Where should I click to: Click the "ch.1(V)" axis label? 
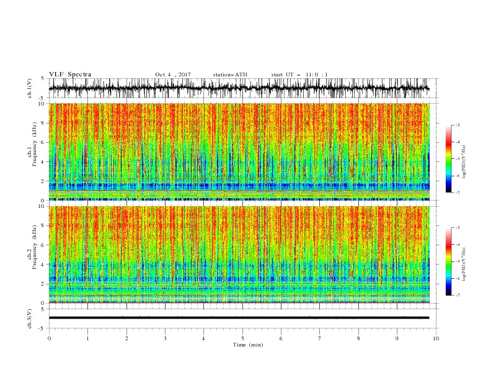30,88
